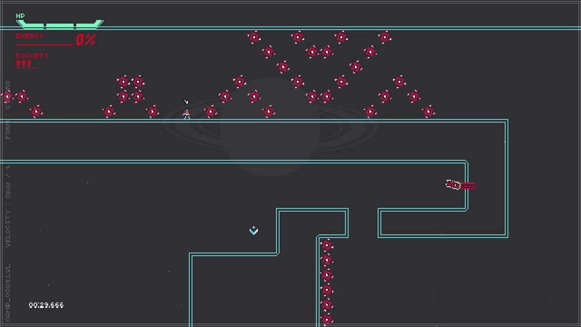This screenshot has width=581, height=327.
Task: Click the rightmost mine on the upper platform
Action: coord(429,111)
